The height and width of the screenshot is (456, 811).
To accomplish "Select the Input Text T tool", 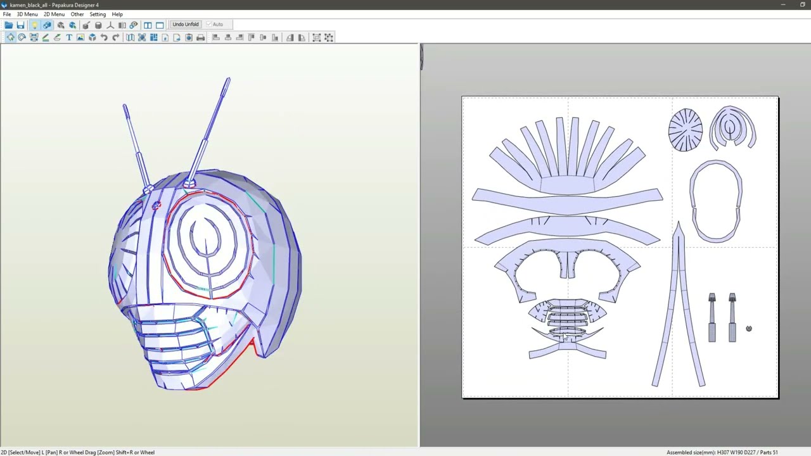I will [x=69, y=37].
